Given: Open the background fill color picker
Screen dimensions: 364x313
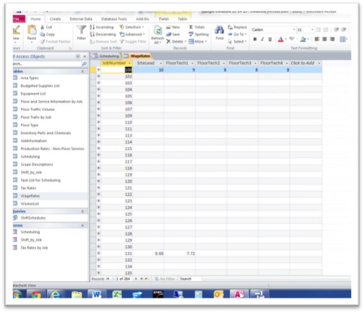Looking at the screenshot, I should 309,39.
